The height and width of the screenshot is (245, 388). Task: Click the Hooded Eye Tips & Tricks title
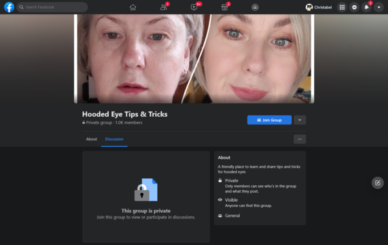(x=125, y=114)
